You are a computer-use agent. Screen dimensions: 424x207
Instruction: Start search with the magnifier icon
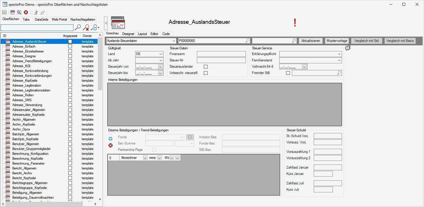(78, 28)
